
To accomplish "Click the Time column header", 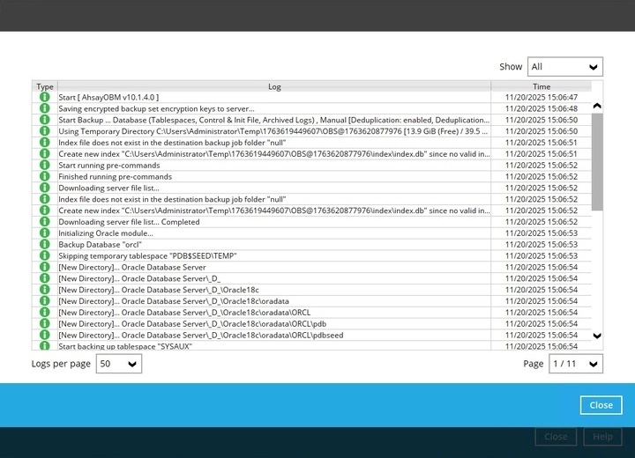I will pos(541,86).
